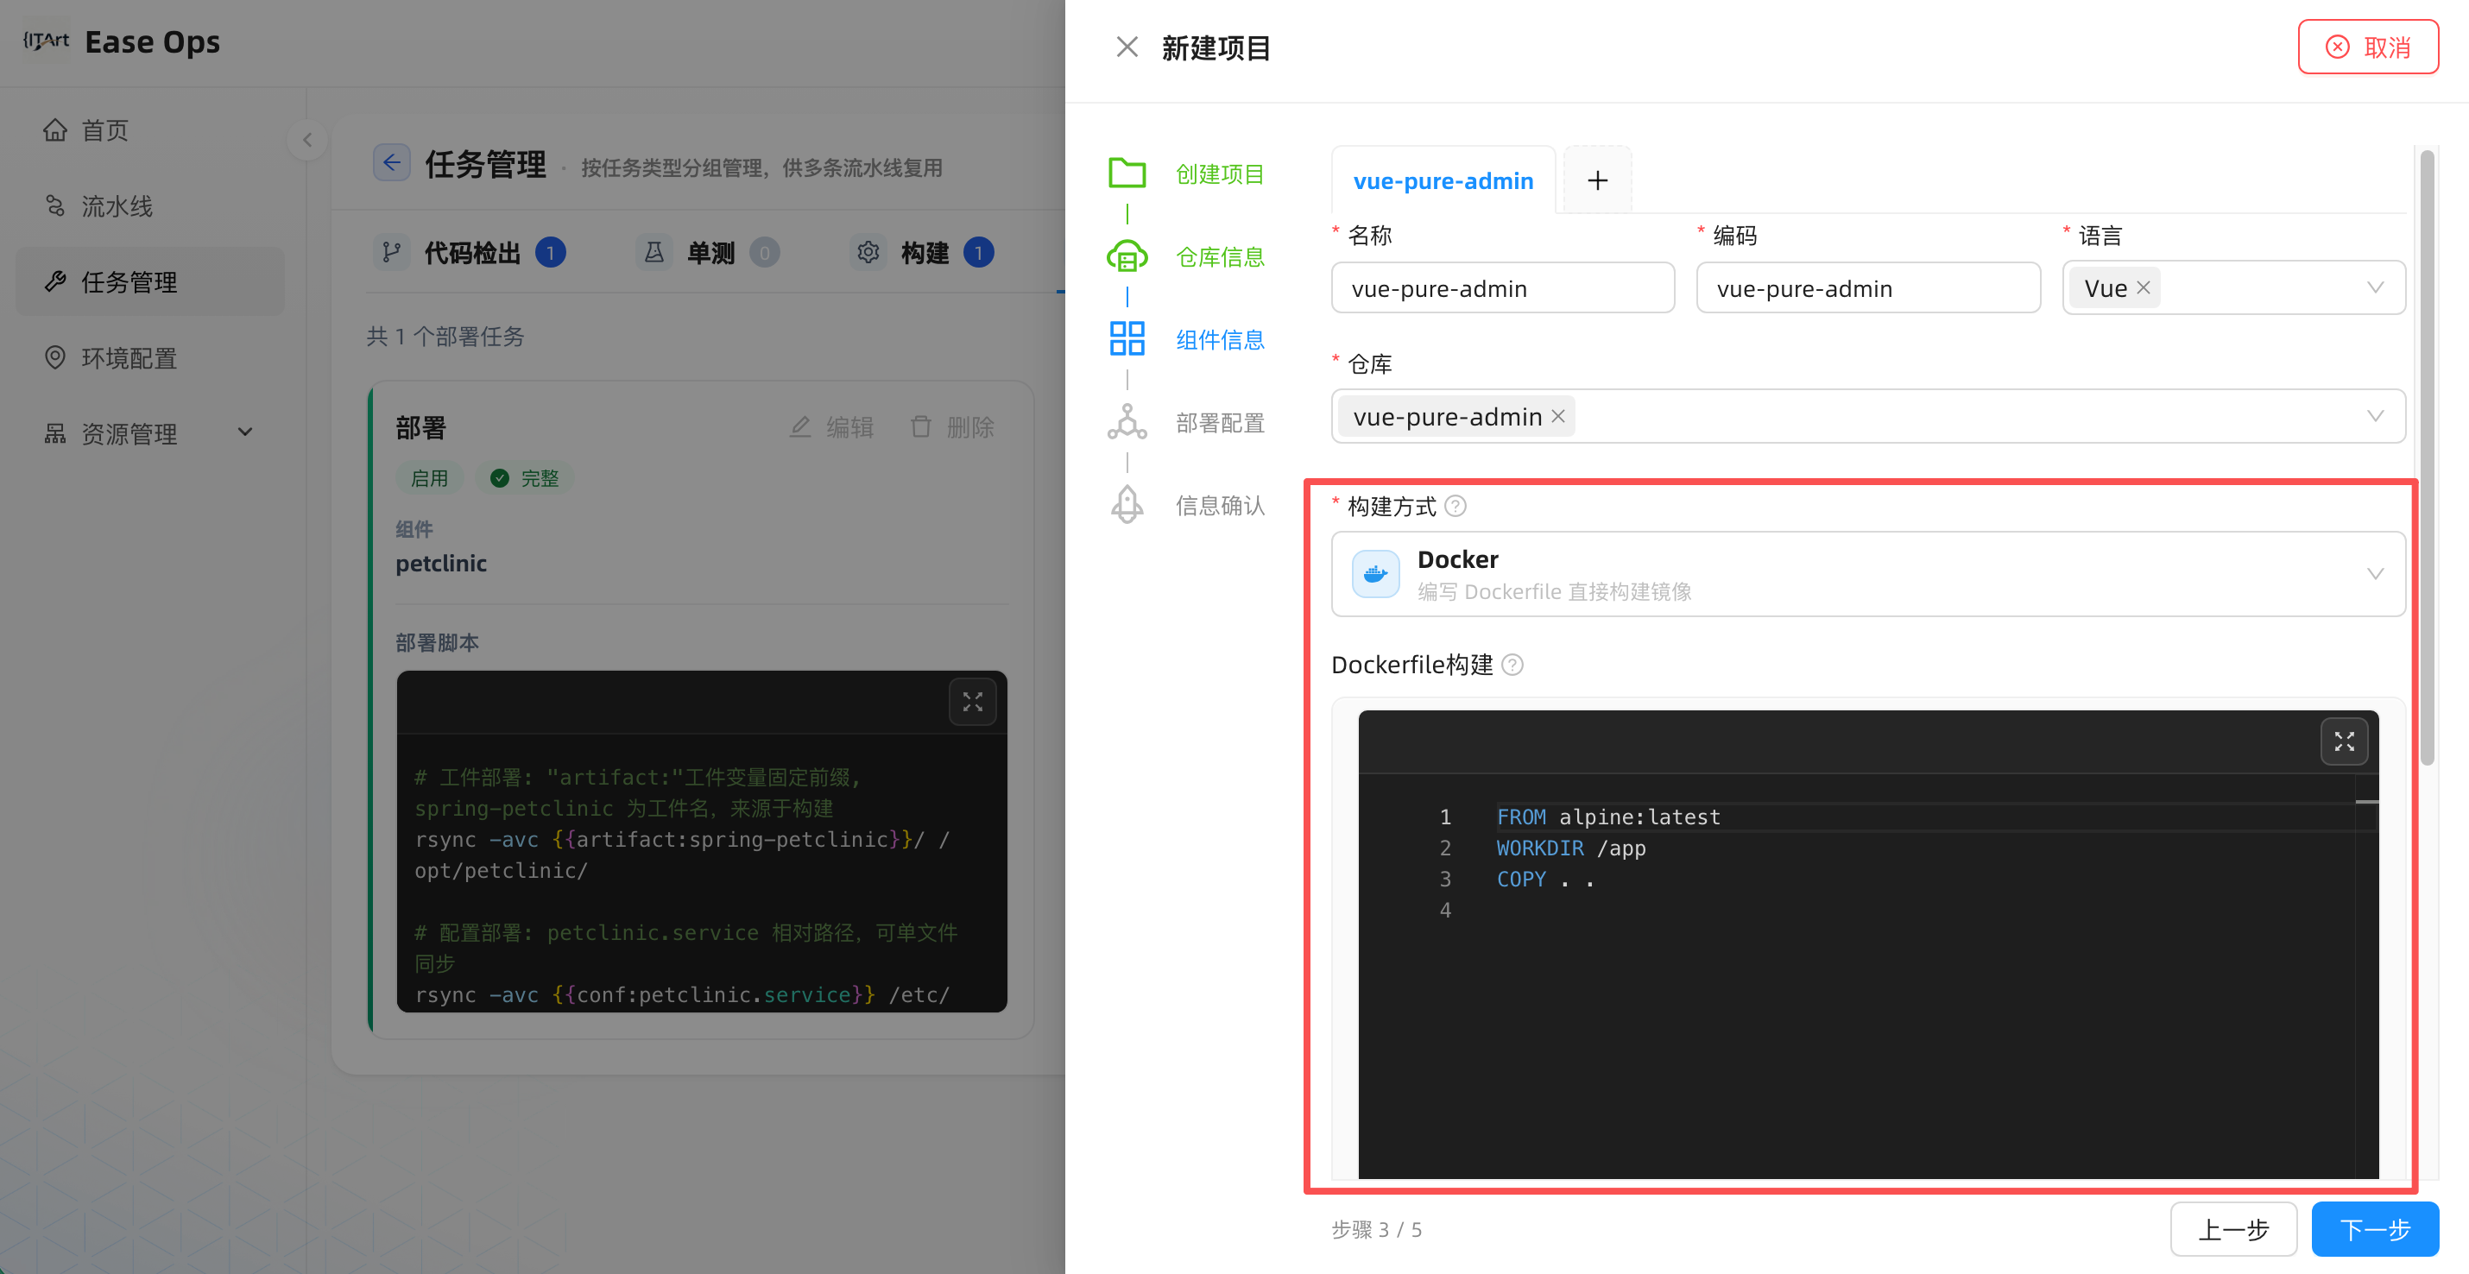Open the 创建项目 step

(x=1219, y=173)
